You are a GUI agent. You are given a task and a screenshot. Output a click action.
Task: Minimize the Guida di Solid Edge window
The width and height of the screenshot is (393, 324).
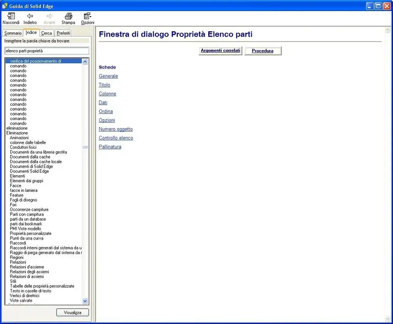point(370,6)
